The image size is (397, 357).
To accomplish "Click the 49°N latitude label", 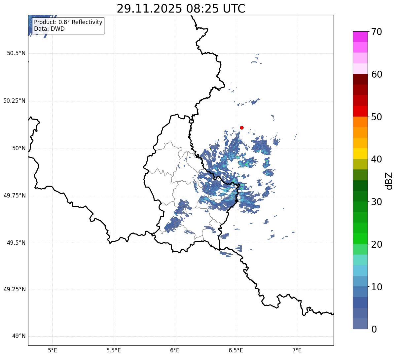I will (19, 336).
